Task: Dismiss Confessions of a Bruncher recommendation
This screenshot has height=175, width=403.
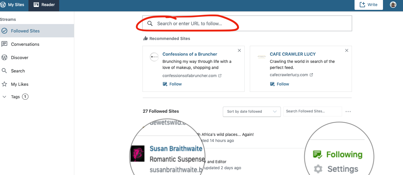Action: [239, 50]
